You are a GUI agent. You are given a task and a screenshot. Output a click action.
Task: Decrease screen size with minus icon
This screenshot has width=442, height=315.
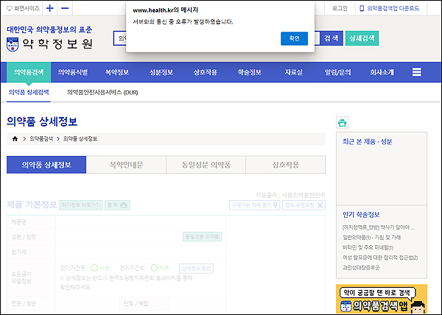click(x=65, y=8)
